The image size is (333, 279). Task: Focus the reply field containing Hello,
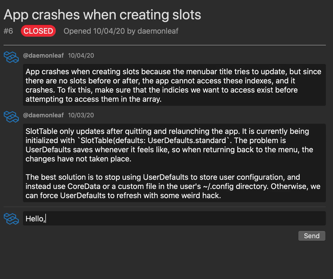coord(174,219)
